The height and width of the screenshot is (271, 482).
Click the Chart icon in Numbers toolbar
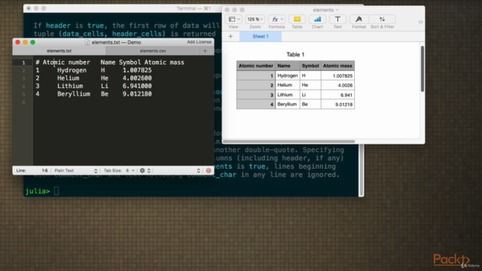point(317,19)
